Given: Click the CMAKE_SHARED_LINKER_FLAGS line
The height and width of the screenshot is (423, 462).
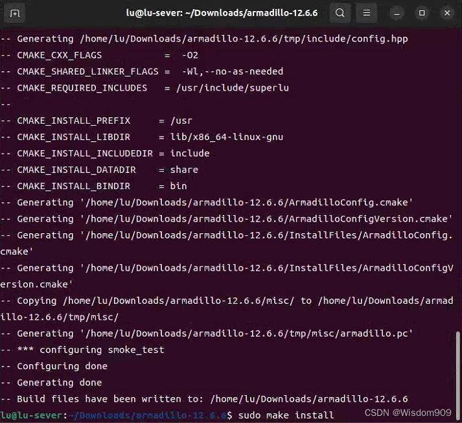Looking at the screenshot, I should click(x=142, y=71).
